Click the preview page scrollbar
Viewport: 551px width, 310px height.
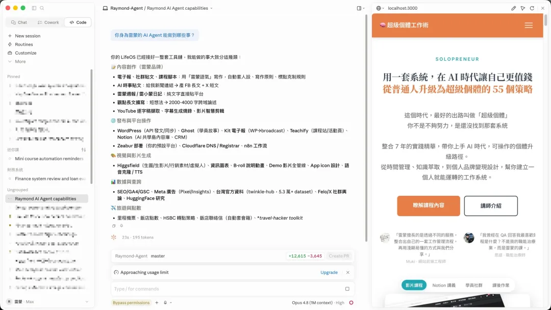(545, 20)
